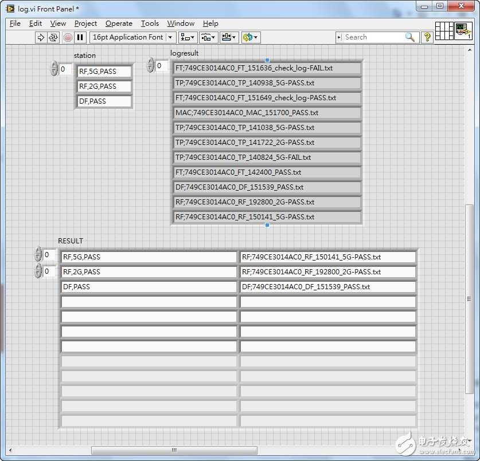Select logresult entry TP_141722_2G-PASS.txt
This screenshot has width=480, height=461.
click(x=267, y=143)
